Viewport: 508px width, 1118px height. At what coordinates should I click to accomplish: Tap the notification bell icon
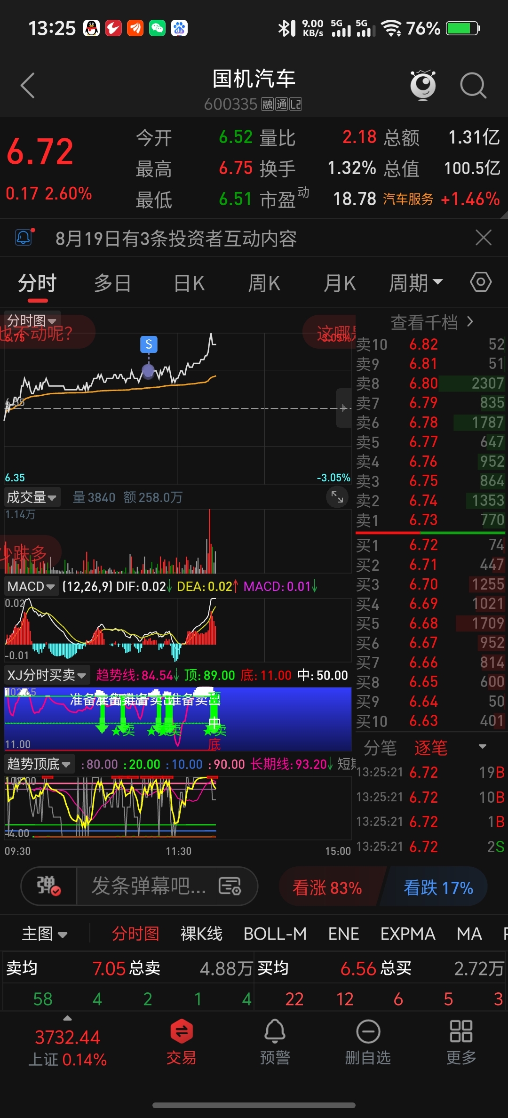pos(24,237)
